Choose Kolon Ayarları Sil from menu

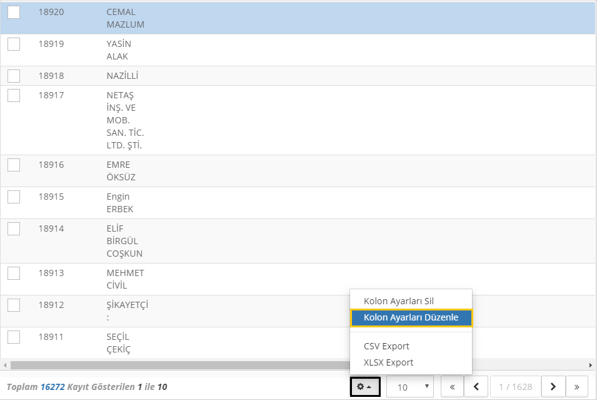click(407, 301)
